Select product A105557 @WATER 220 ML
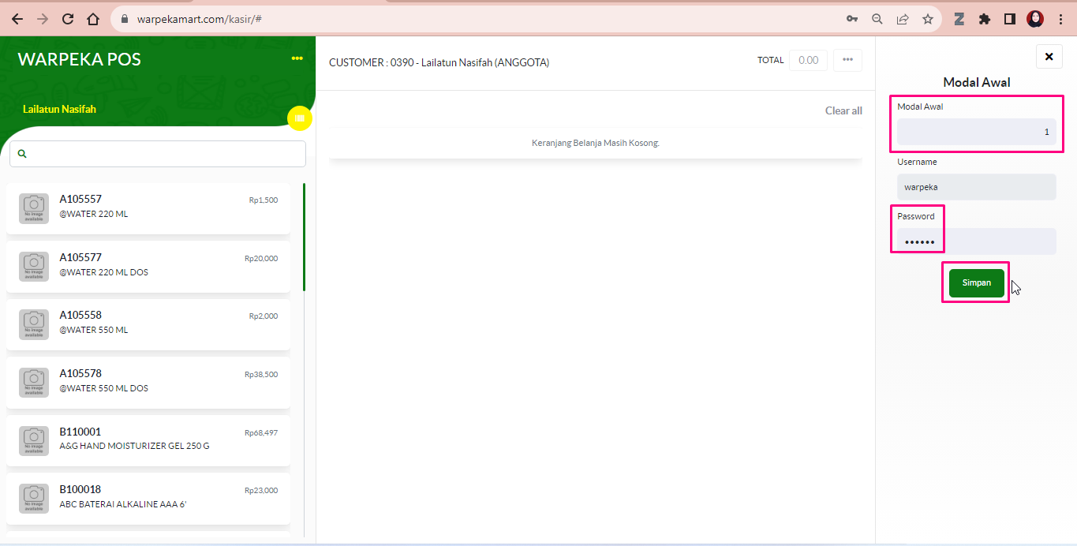 pyautogui.click(x=148, y=208)
